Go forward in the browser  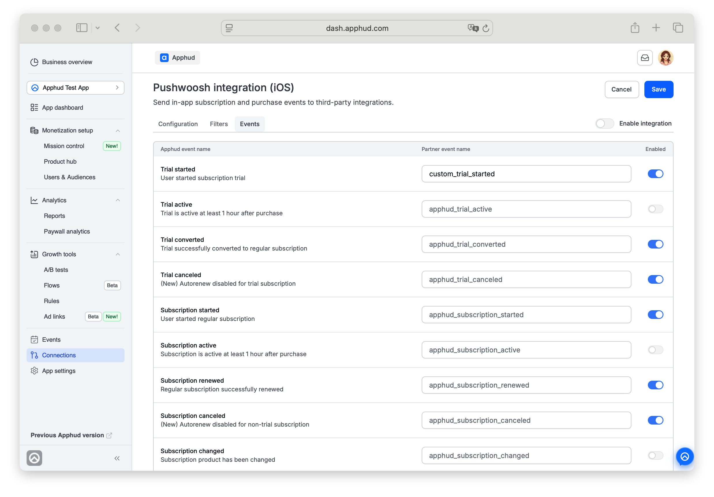click(137, 28)
